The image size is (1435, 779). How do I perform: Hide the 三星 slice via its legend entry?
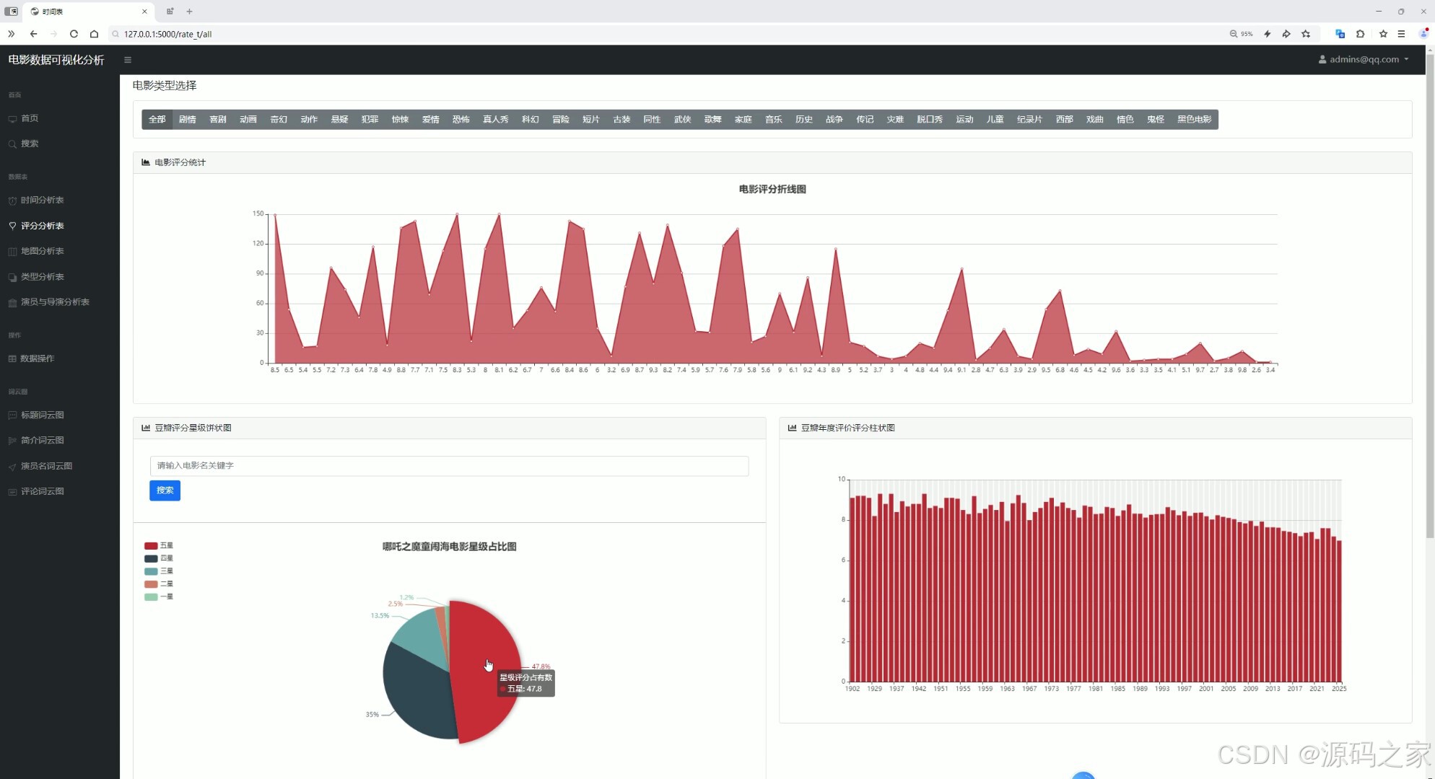tap(160, 571)
